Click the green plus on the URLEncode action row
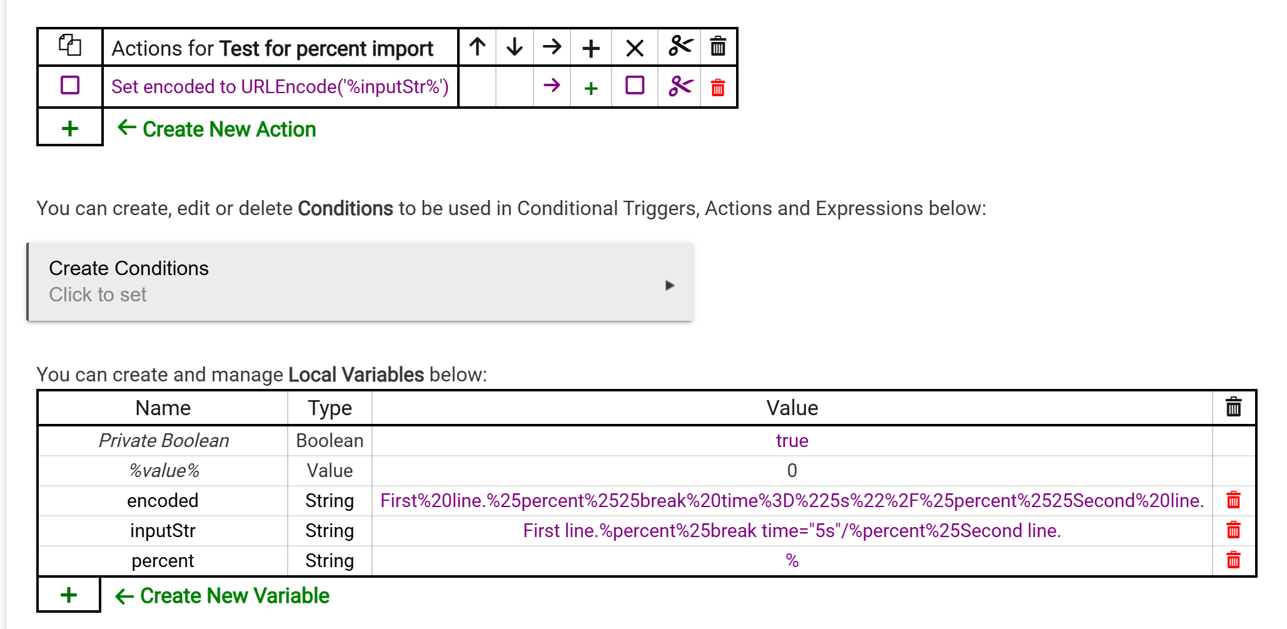Viewport: 1287px width, 629px height. (x=591, y=88)
